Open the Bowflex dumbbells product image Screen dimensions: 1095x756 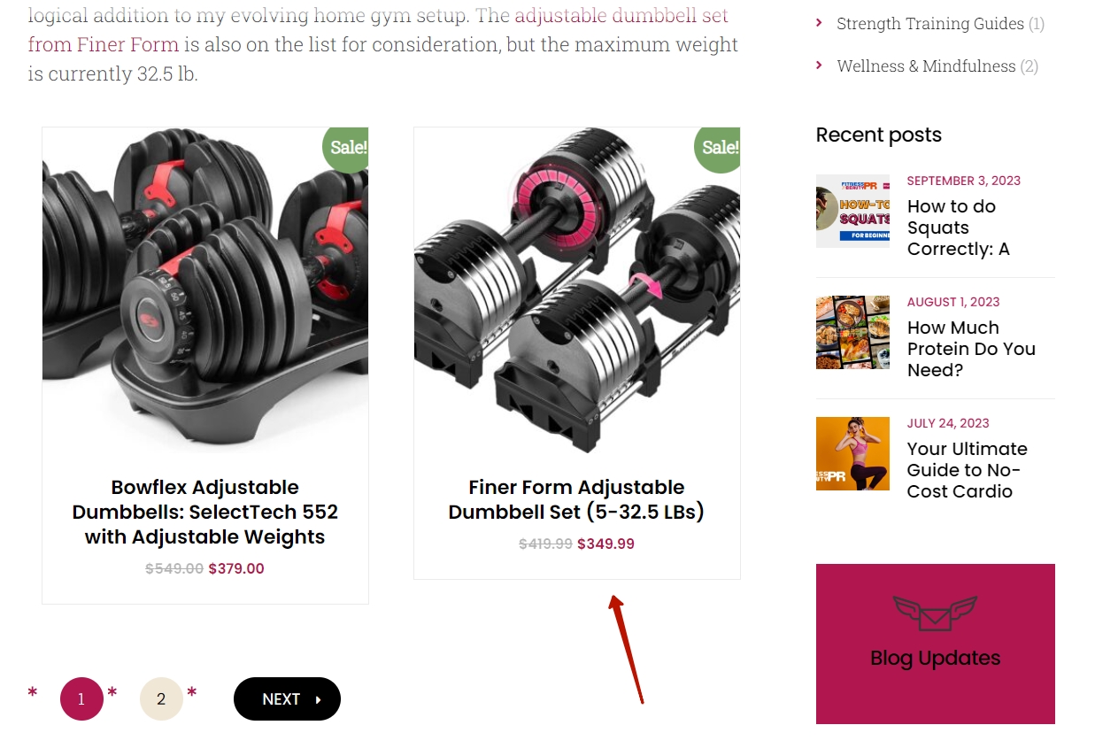(x=205, y=290)
